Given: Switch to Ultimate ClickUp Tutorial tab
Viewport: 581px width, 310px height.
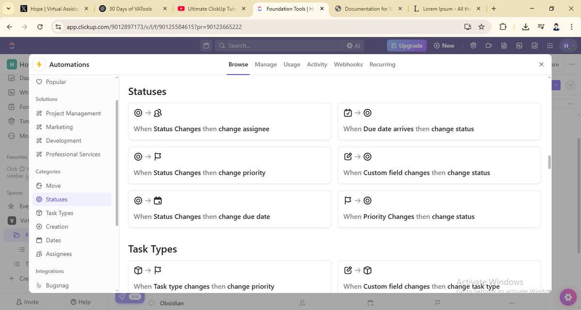Looking at the screenshot, I should click(211, 9).
